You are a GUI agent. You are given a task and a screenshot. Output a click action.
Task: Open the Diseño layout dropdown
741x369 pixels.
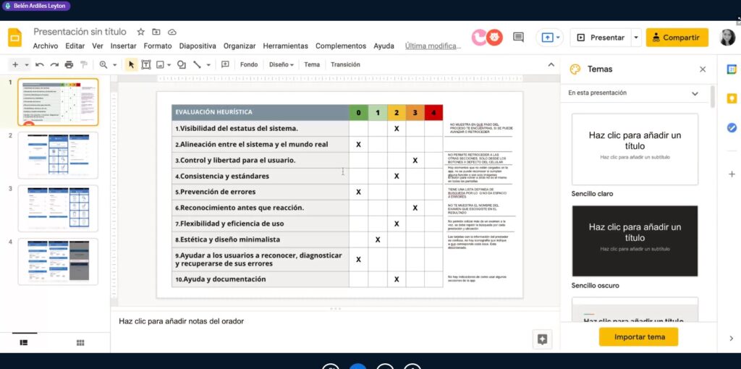(x=281, y=64)
